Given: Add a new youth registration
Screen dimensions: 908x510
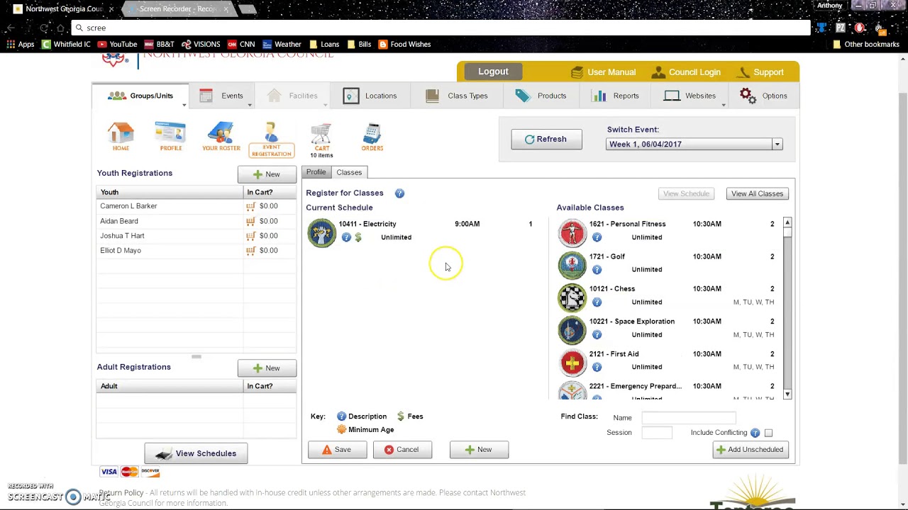Looking at the screenshot, I should click(267, 174).
